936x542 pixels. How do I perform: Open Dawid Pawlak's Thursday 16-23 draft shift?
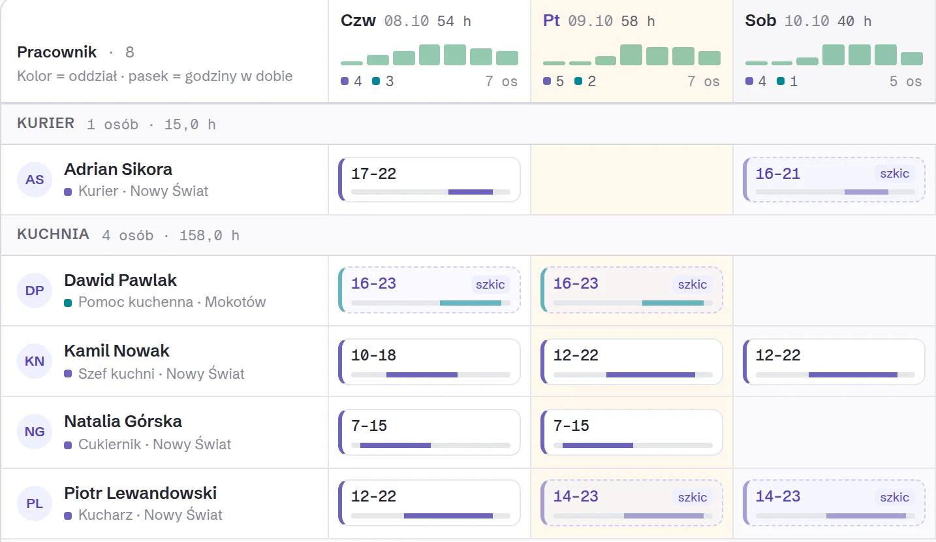pyautogui.click(x=429, y=291)
